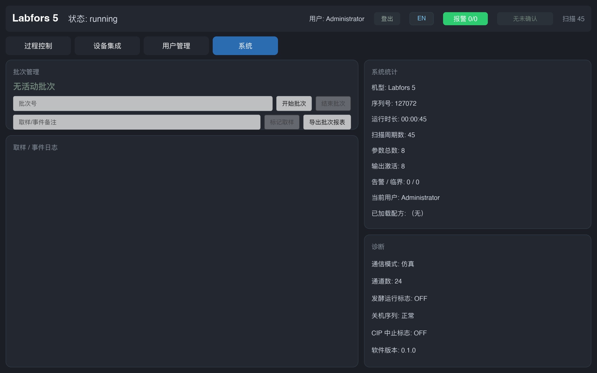The image size is (597, 373).
Task: Click the 已加载配方: (无) row
Action: (x=398, y=213)
